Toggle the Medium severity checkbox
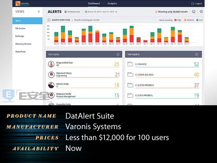Screen dimensions: 217x163 coord(185,20)
